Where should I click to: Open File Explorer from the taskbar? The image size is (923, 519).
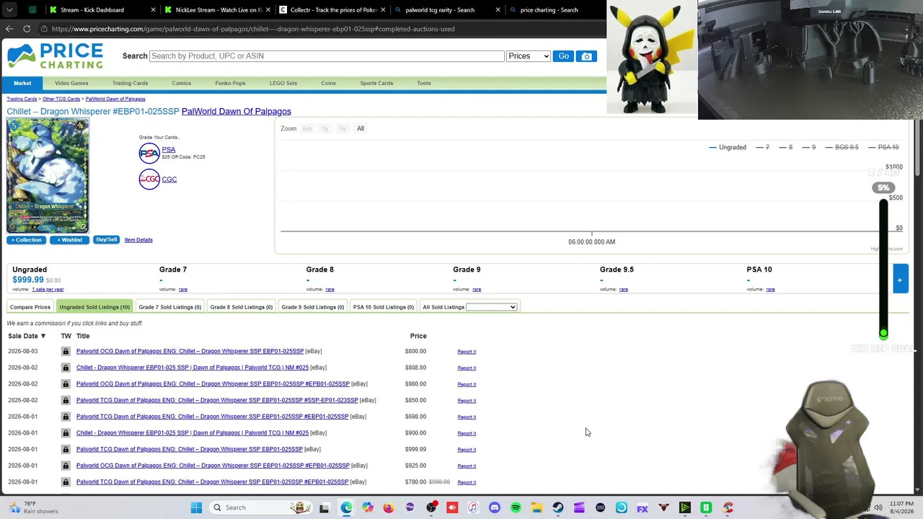pos(537,507)
